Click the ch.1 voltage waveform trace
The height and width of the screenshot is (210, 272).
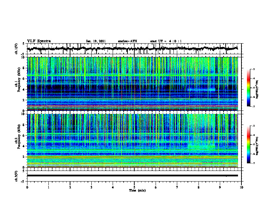(x=132, y=48)
